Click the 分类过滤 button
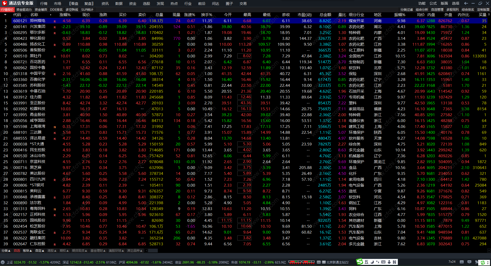 click(407, 10)
